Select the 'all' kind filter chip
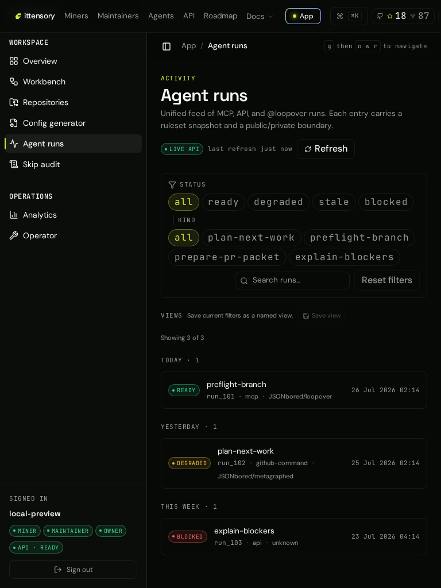441x588 pixels. pyautogui.click(x=184, y=238)
